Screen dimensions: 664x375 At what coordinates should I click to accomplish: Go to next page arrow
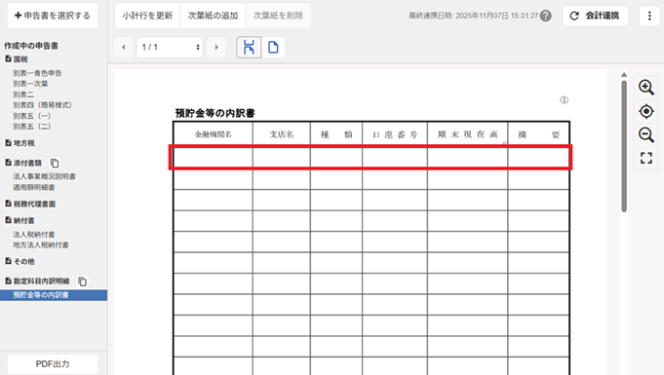(x=216, y=47)
